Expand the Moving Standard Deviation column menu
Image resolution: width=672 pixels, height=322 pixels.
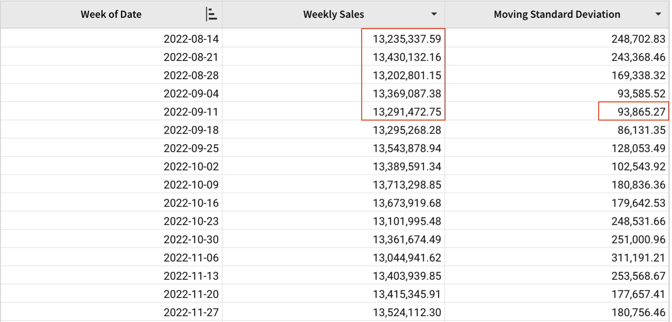point(658,14)
